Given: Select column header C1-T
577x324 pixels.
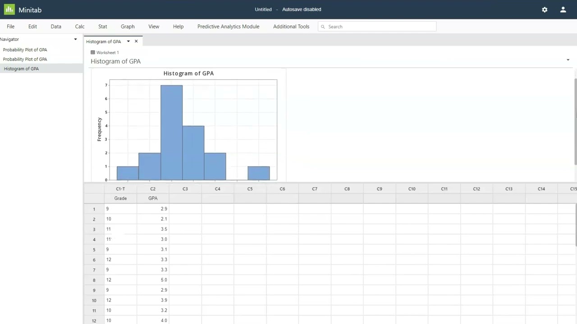Looking at the screenshot, I should 120,189.
